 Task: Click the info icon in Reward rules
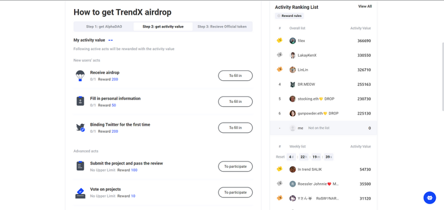point(279,16)
